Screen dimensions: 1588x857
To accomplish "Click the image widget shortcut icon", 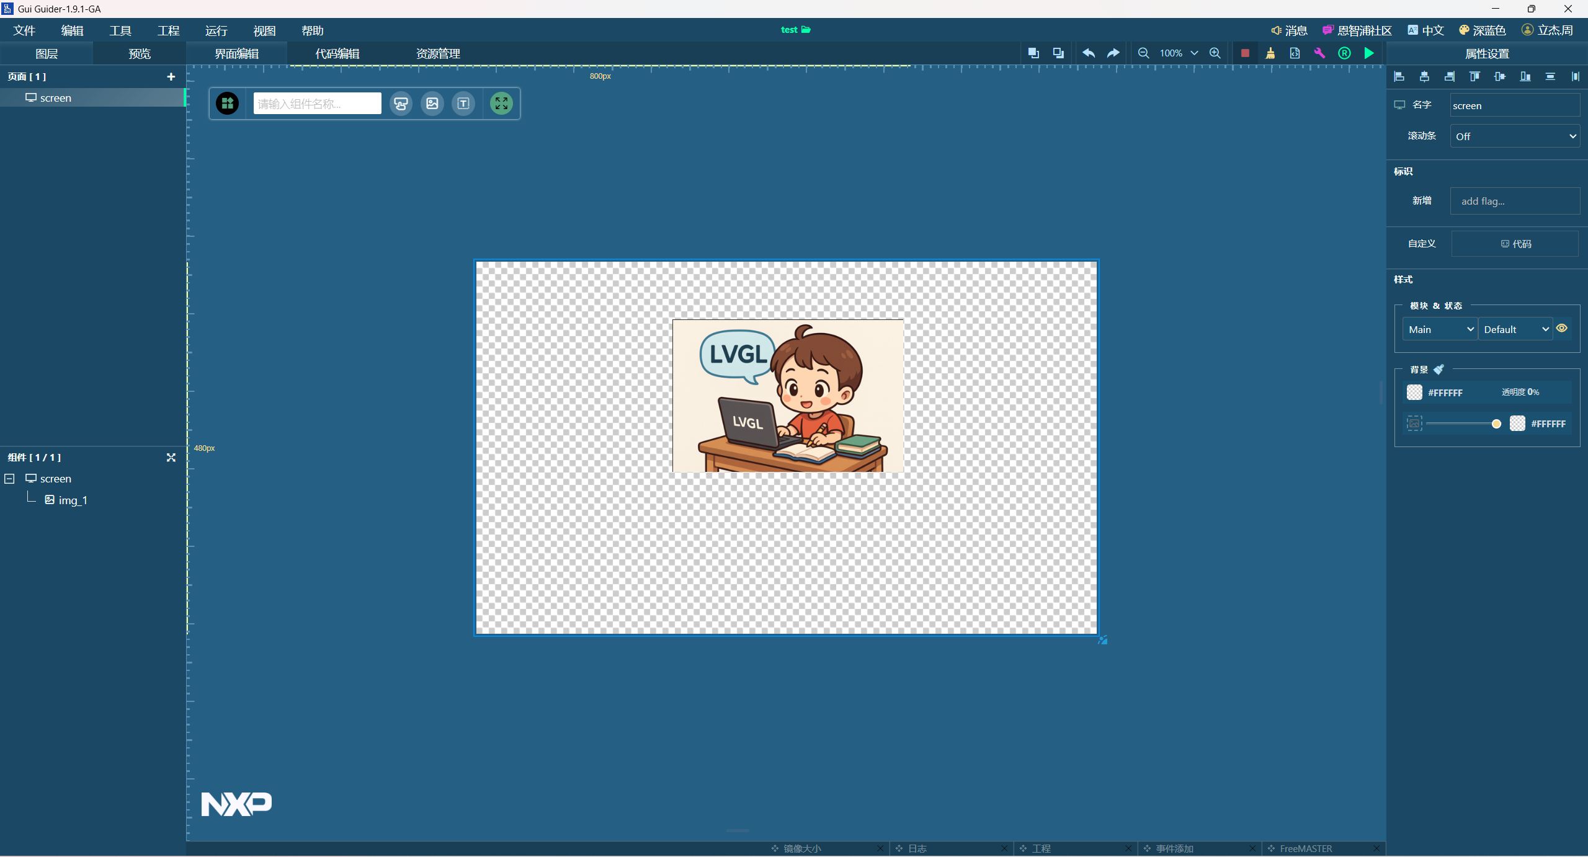I will tap(432, 104).
